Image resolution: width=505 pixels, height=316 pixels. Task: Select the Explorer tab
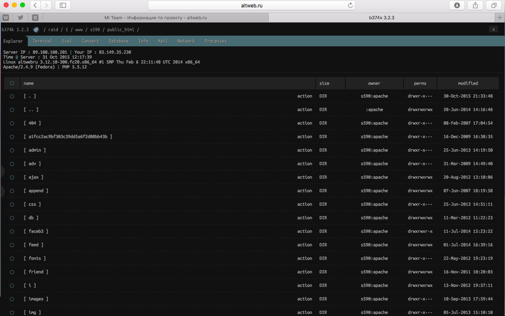click(x=13, y=41)
